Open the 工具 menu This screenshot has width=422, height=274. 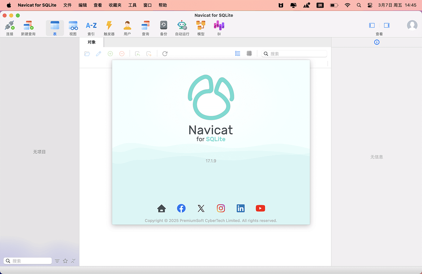[133, 5]
